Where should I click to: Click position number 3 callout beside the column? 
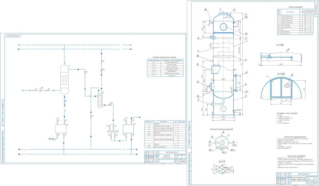[198, 51]
